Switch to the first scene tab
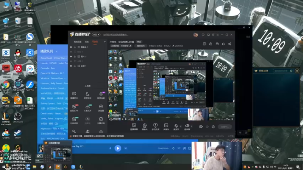Screen dimensions: 303x170 tap(78, 42)
